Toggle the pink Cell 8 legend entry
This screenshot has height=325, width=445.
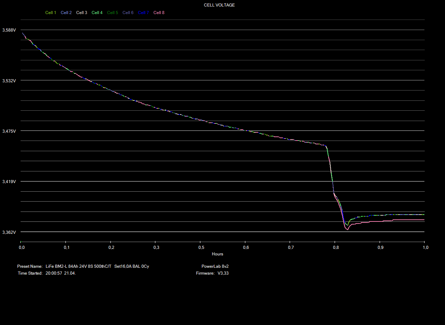pos(159,13)
